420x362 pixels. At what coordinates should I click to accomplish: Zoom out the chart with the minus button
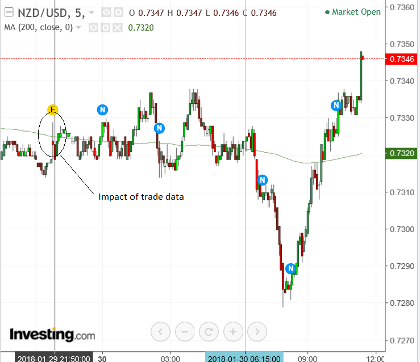pyautogui.click(x=185, y=331)
